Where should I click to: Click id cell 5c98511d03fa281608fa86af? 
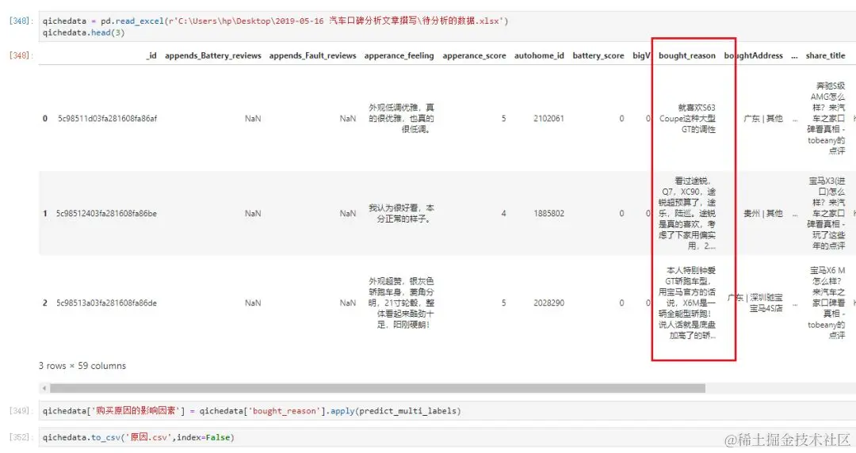pos(108,119)
